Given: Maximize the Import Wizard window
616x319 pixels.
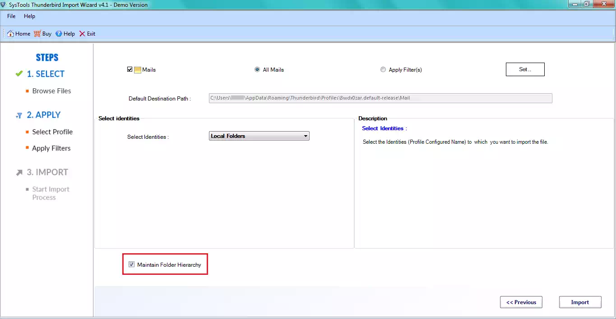Looking at the screenshot, I should pos(587,4).
